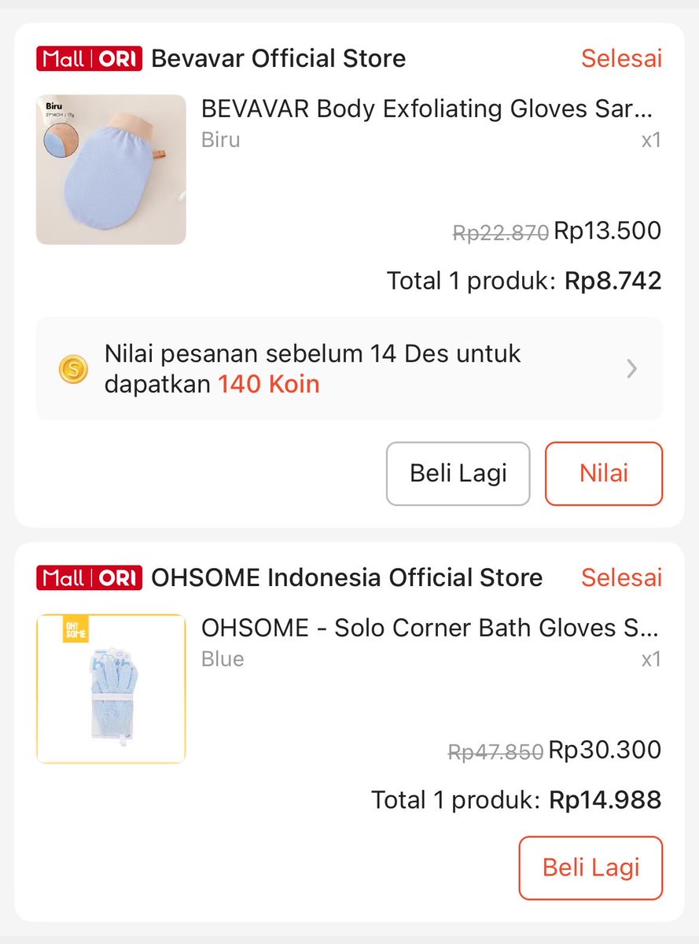The image size is (699, 944).
Task: Open BEVAVAR Body Exfoliating Gloves title
Action: pos(428,109)
